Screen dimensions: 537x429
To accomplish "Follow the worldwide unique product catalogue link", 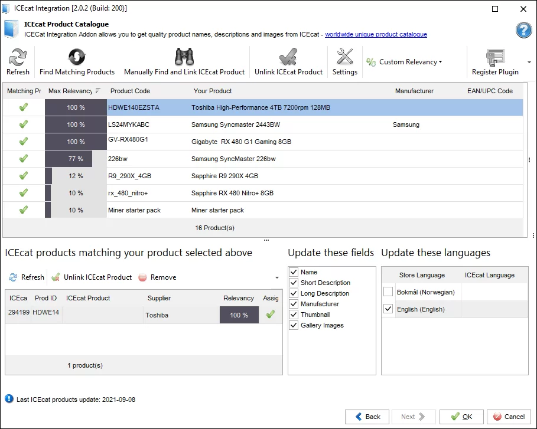I will 376,34.
